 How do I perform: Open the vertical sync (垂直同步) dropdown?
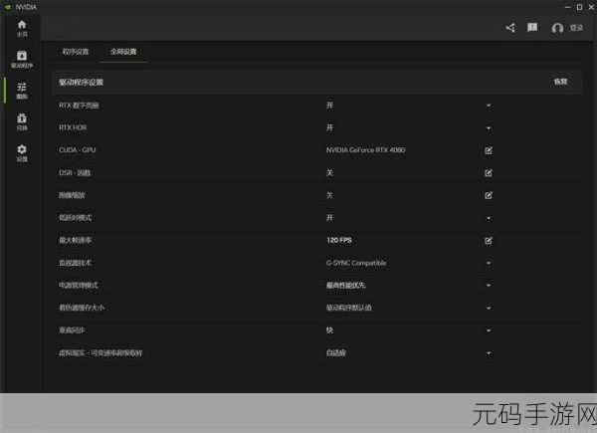click(489, 330)
